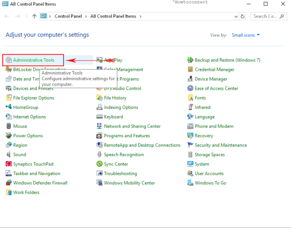291x228 pixels.
Task: Open the Indexing Options icon
Action: coord(100,107)
